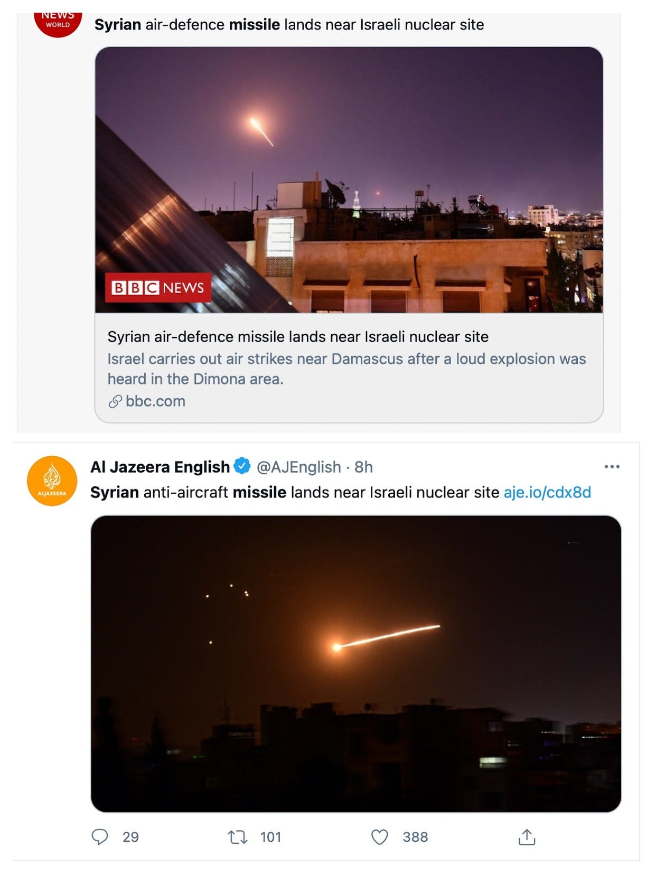Click the 101 retweets count
Viewport: 656px width, 874px height.
270,837
